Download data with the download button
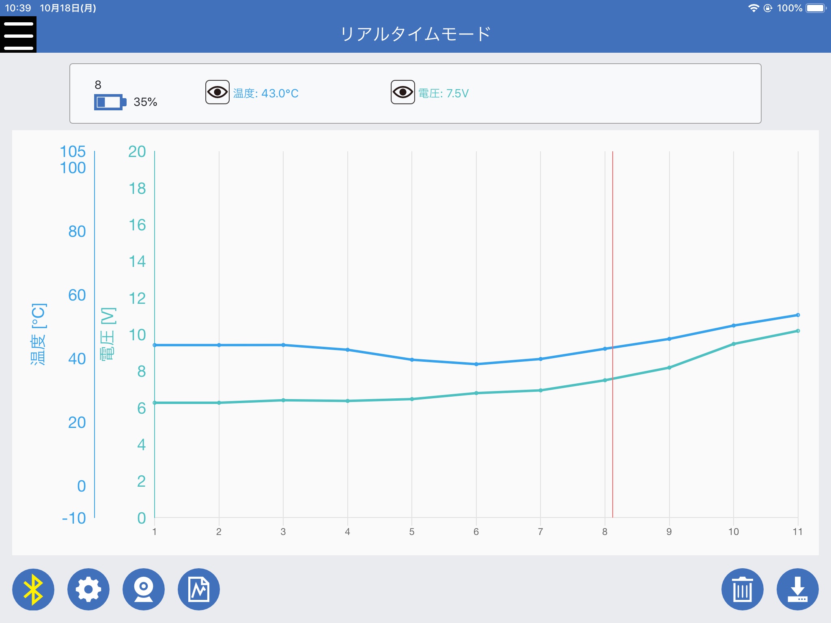Viewport: 831px width, 623px height. pyautogui.click(x=798, y=589)
